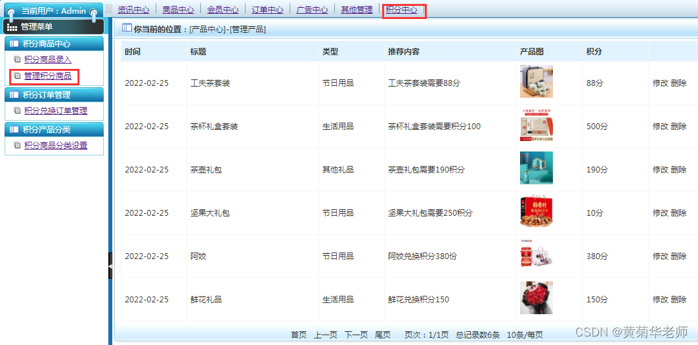Open the 坚果大礼包 product thumbnail

tap(536, 211)
